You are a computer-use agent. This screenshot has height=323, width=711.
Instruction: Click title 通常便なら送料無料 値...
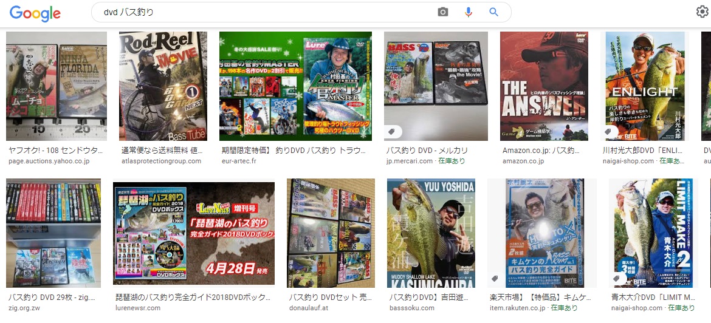[x=162, y=151]
